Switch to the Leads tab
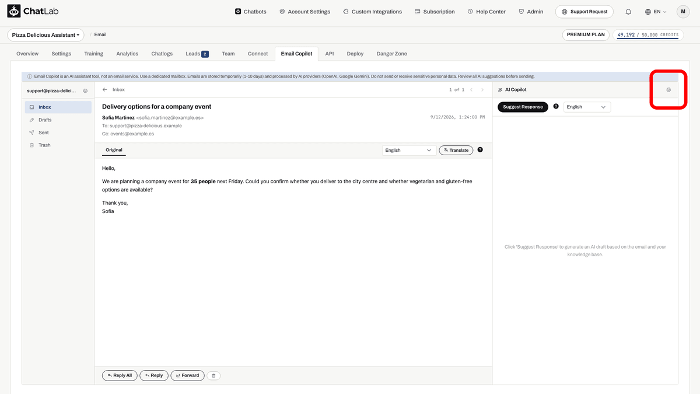700x394 pixels. point(197,54)
